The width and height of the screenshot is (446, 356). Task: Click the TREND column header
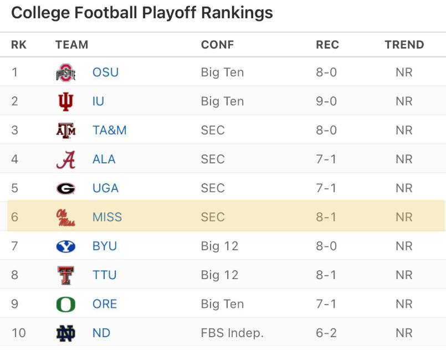coord(404,45)
